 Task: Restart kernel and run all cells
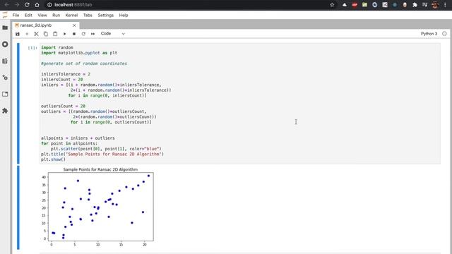pyautogui.click(x=93, y=34)
